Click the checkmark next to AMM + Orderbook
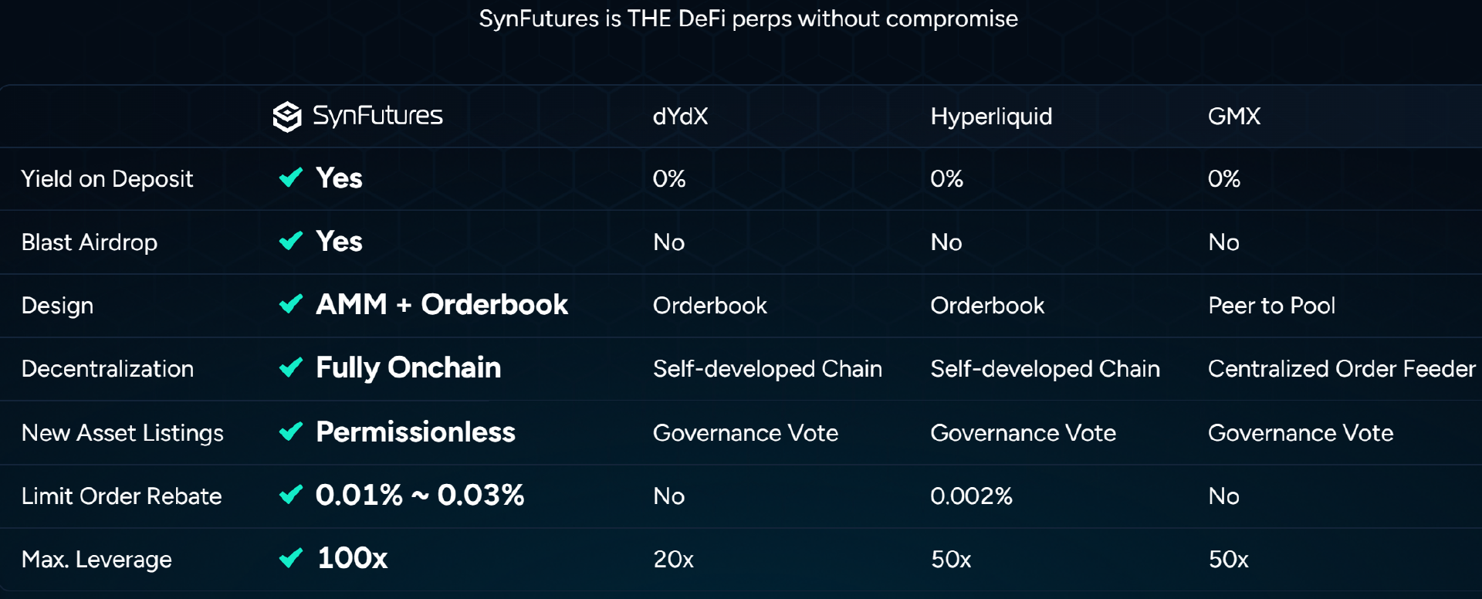1482x599 pixels. pyautogui.click(x=291, y=305)
